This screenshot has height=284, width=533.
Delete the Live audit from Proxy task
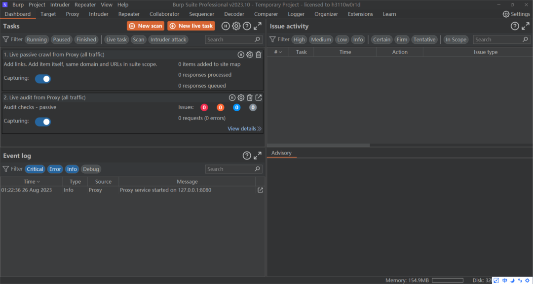250,97
